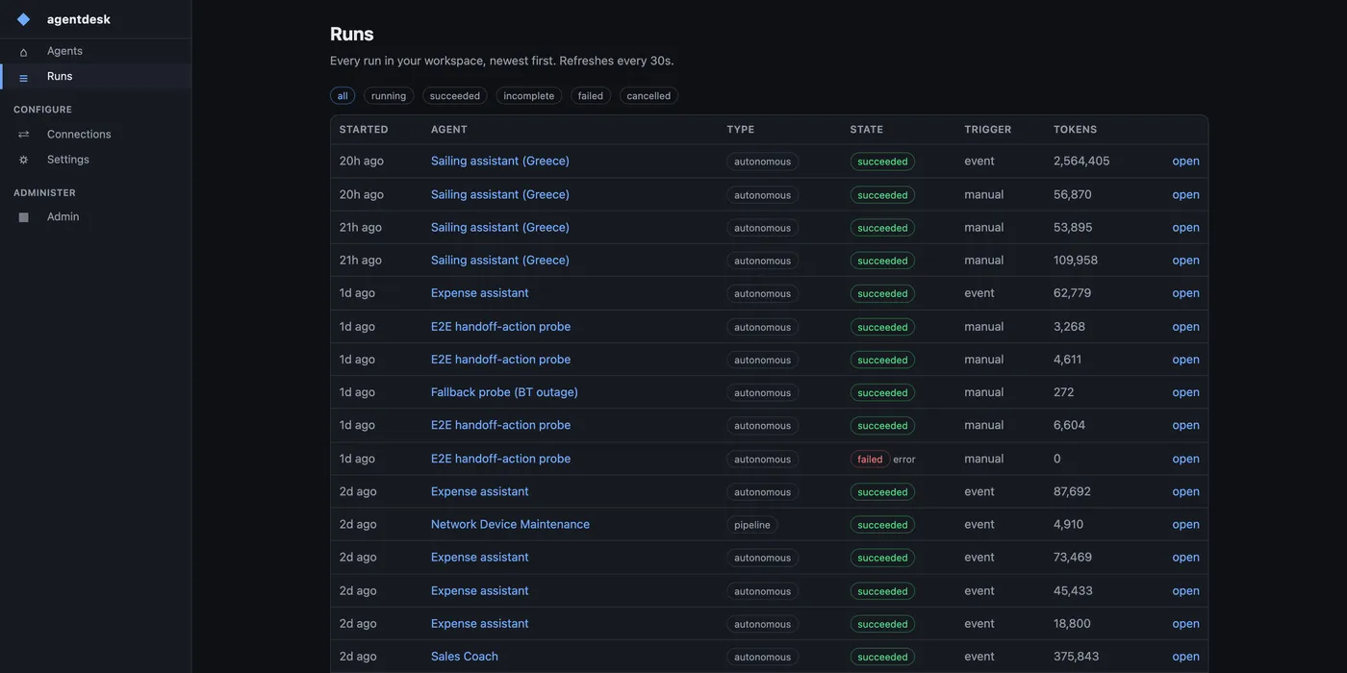Viewport: 1347px width, 673px height.
Task: Filter runs by 'succeeded' chip
Action: (x=455, y=96)
